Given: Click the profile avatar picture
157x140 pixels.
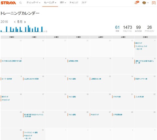Looking at the screenshot, I should [x=144, y=3].
